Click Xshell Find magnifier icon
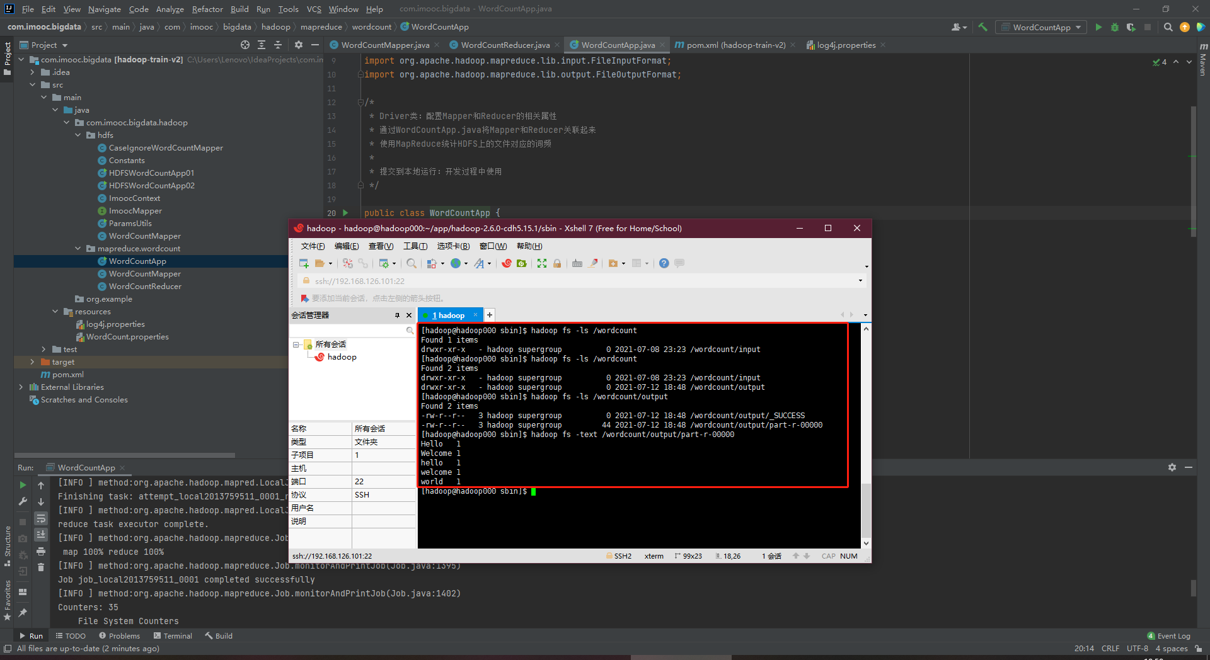 (412, 263)
